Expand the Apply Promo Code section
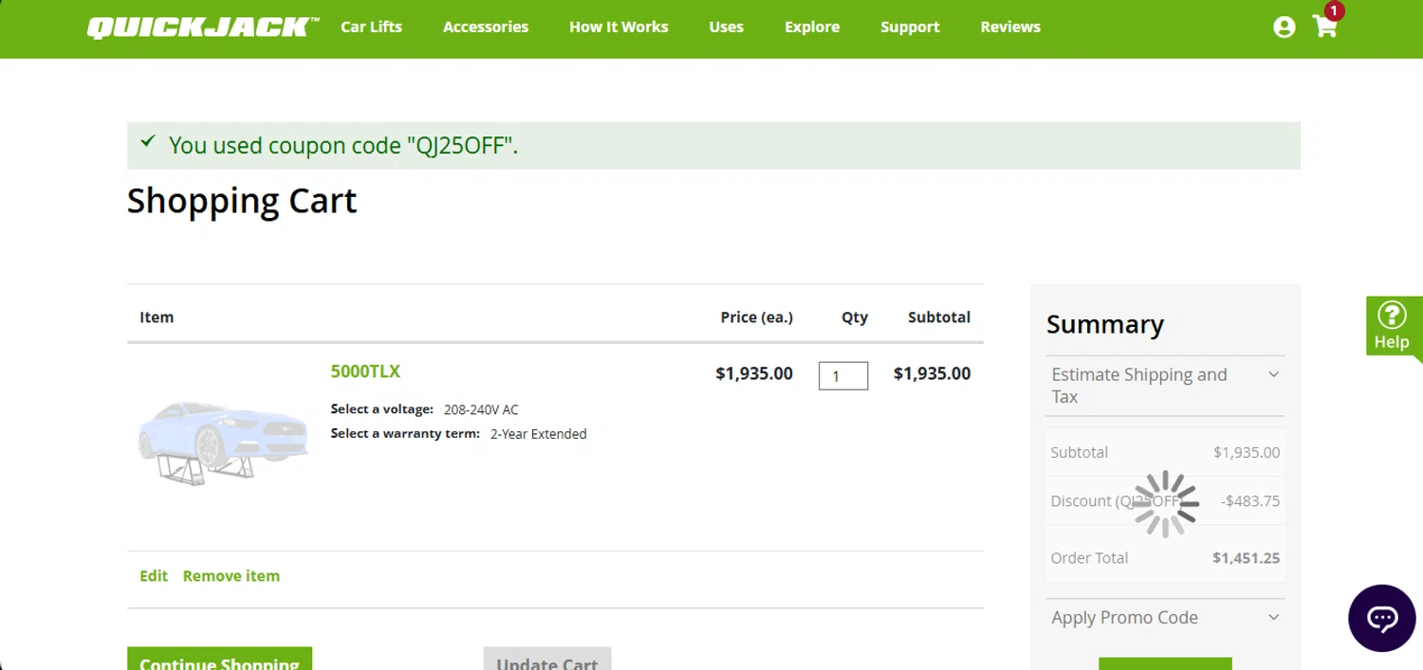 [x=1165, y=618]
